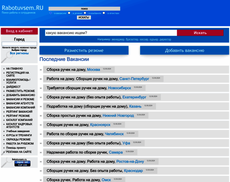Click the bigmir)net TOP 100 badge
The height and width of the screenshot is (182, 230).
[22, 163]
